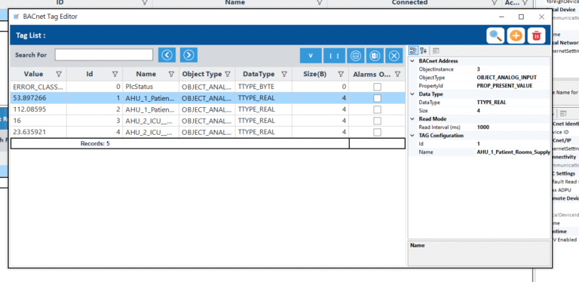Filter the Object Type column

coord(228,74)
